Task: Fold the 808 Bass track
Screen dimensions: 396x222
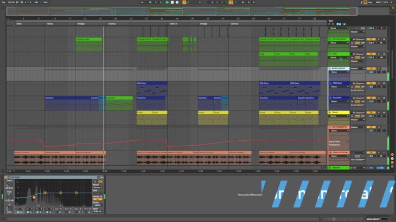Action: 330,83
